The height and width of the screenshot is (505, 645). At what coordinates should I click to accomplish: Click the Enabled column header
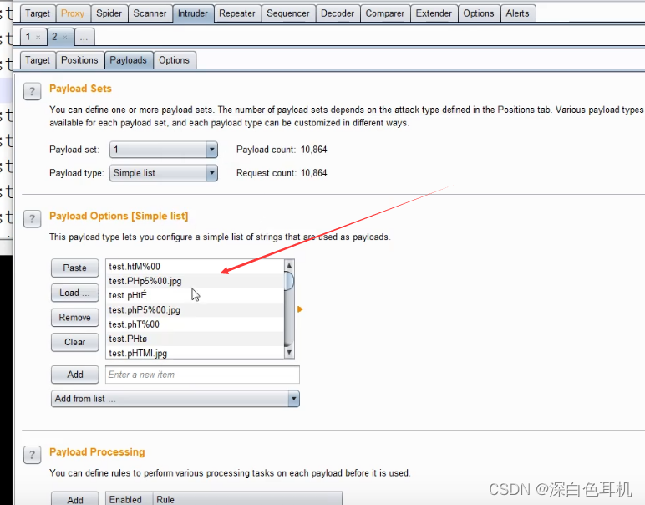130,499
